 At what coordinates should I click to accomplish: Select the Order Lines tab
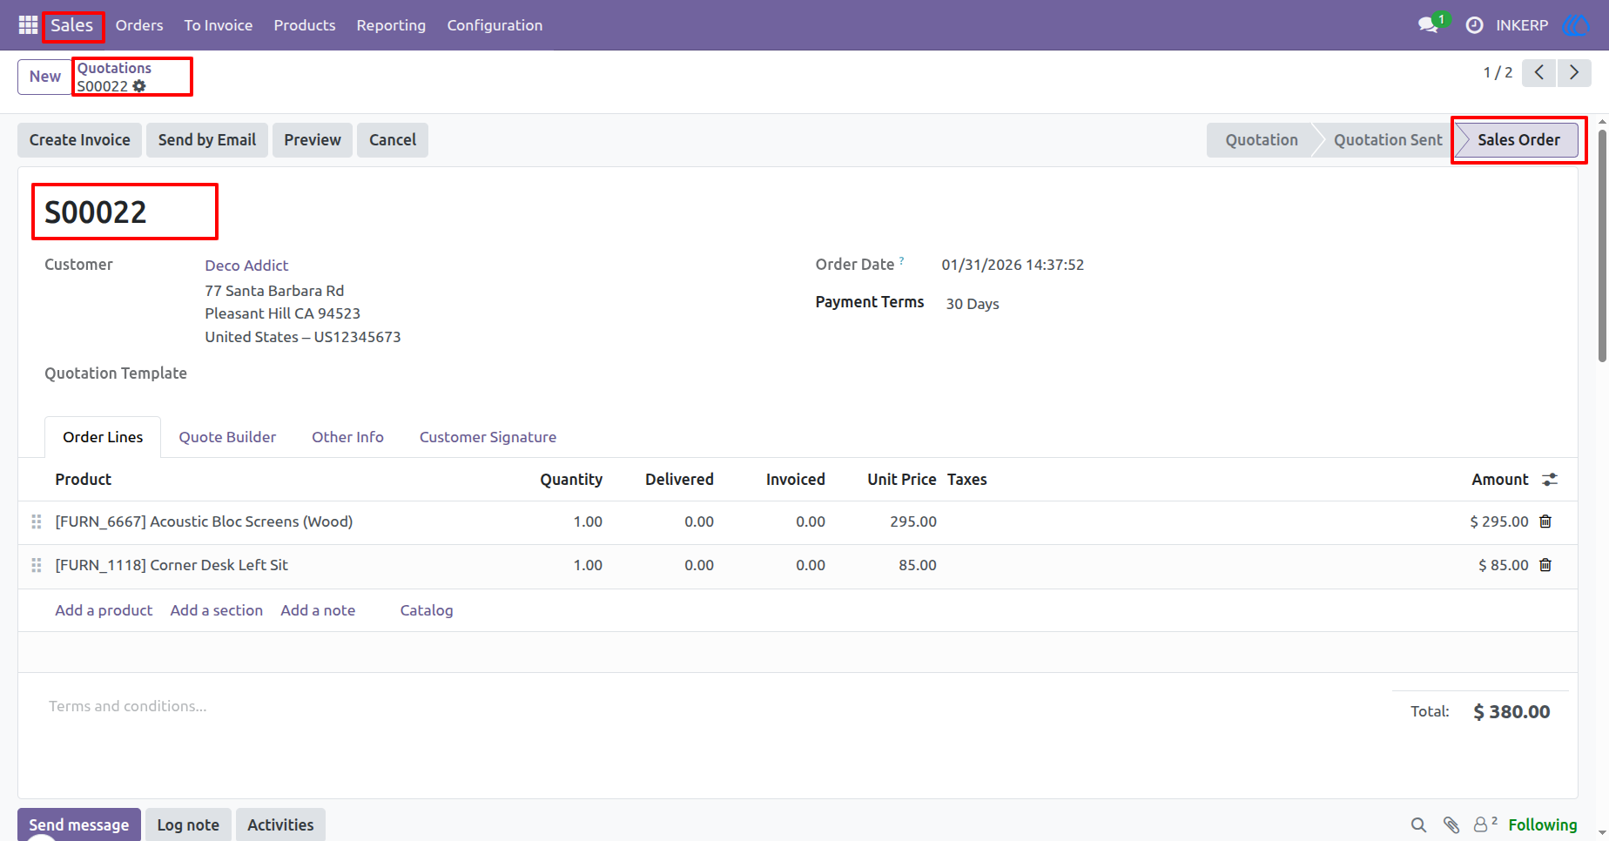point(103,437)
